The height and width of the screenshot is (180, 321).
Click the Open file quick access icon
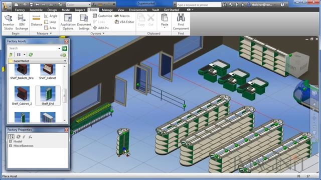coord(25,4)
